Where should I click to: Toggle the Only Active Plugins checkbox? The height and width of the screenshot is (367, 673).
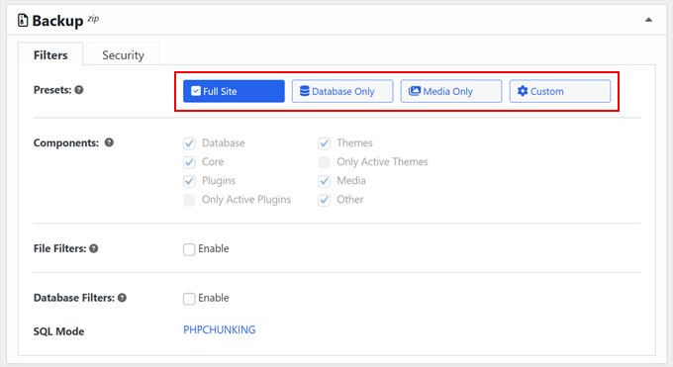point(189,200)
